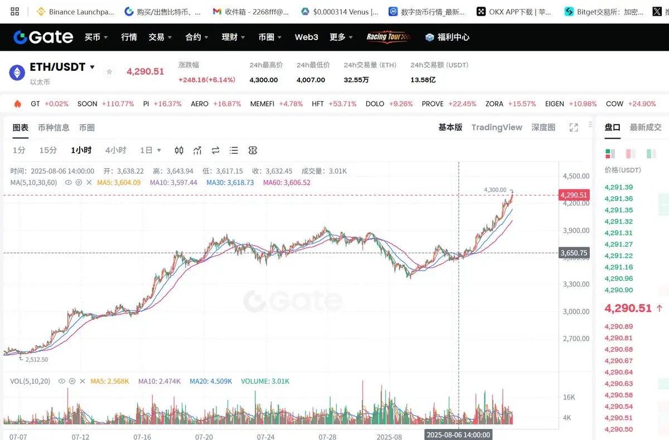Screen dimensions: 669x440
Task: Switch to the 币种信息 tab
Action: [54, 128]
